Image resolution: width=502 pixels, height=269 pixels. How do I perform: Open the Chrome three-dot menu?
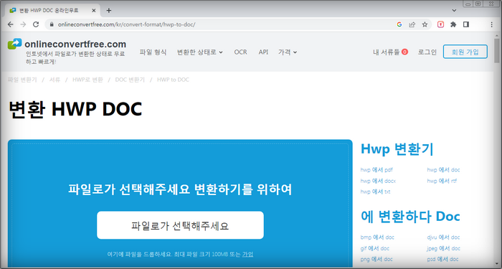point(492,24)
